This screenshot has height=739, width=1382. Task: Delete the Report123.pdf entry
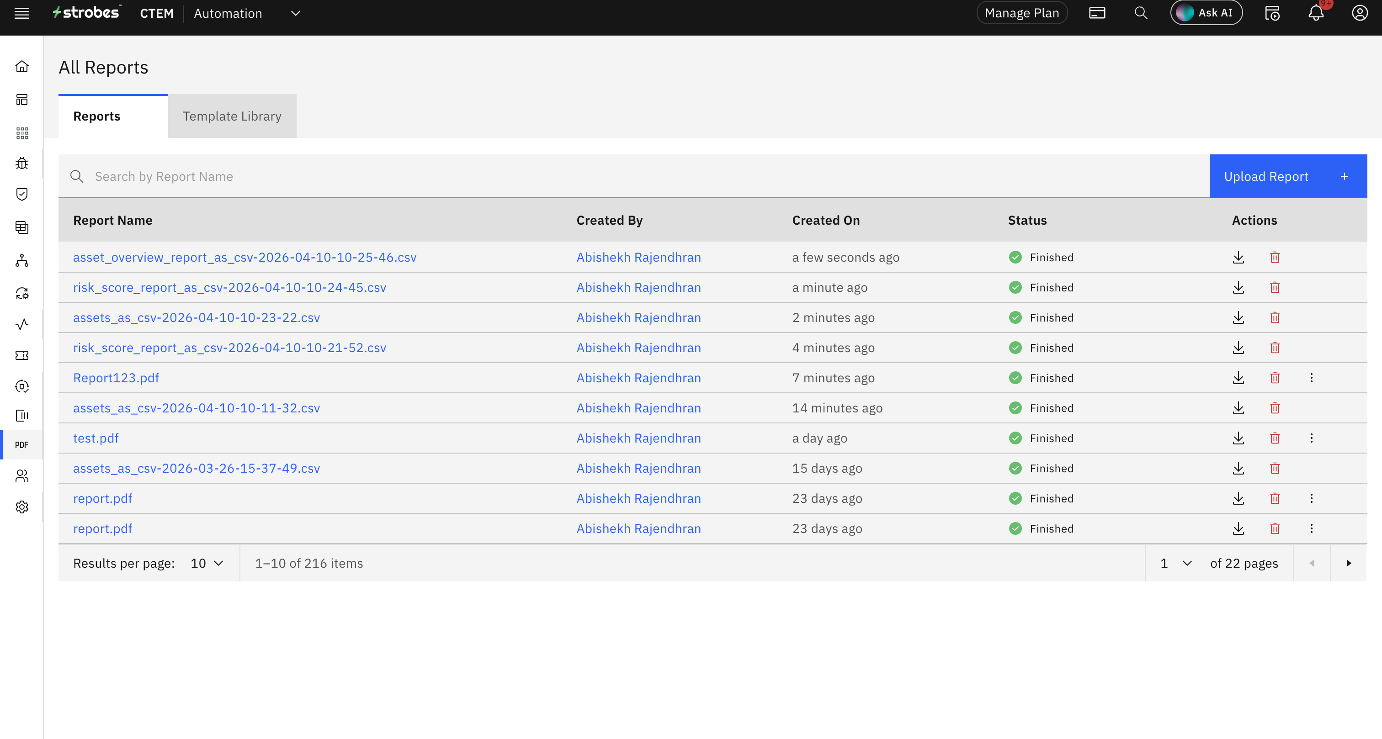1275,378
